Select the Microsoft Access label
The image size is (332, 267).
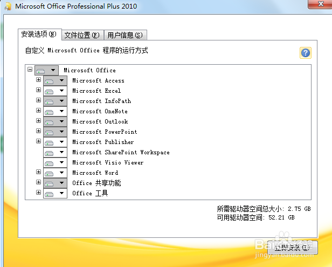pos(98,81)
